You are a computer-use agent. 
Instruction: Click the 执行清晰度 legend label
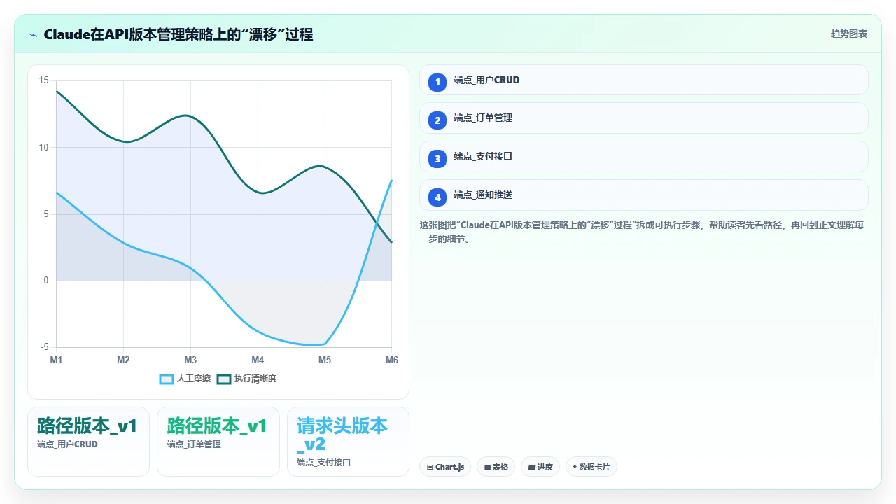click(x=255, y=379)
